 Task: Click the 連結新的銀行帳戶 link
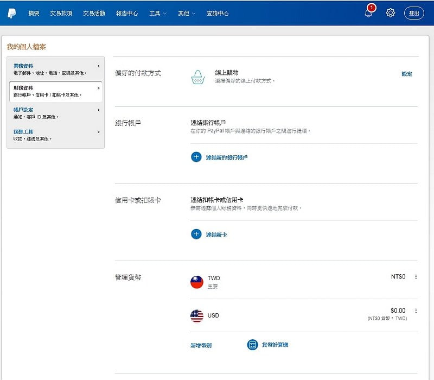227,157
